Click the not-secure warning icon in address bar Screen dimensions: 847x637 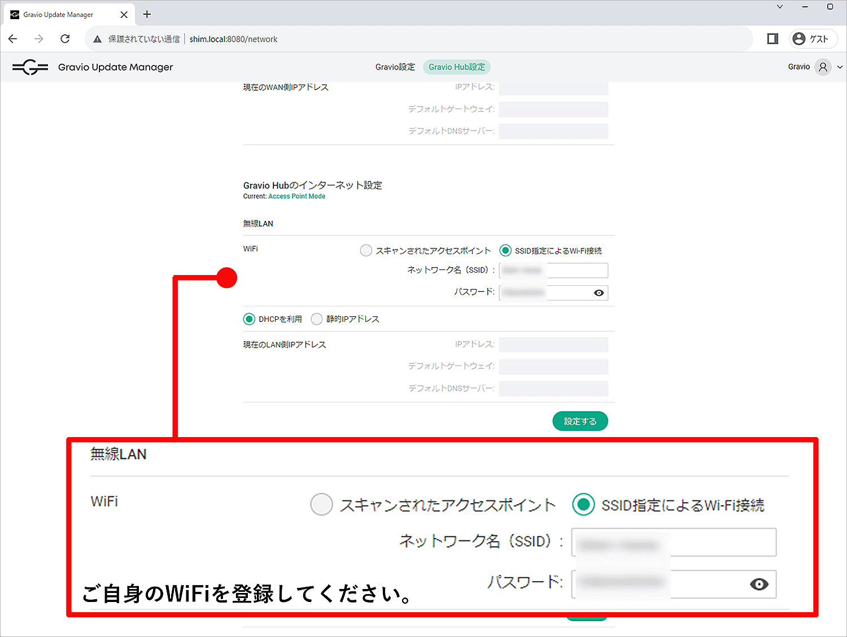[97, 39]
